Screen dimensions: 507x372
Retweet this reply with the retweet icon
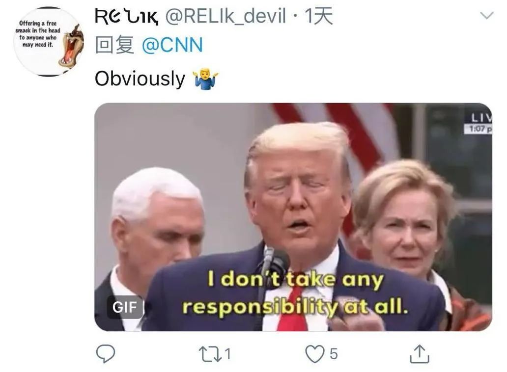[210, 354]
